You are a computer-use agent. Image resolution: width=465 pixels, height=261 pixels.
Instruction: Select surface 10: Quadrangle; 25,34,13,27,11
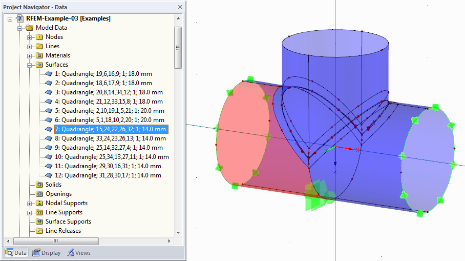point(112,157)
